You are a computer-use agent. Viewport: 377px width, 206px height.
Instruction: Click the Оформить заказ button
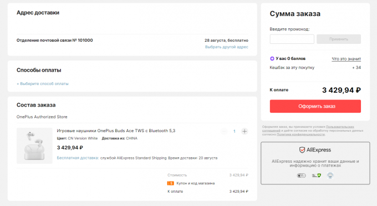[x=315, y=106]
